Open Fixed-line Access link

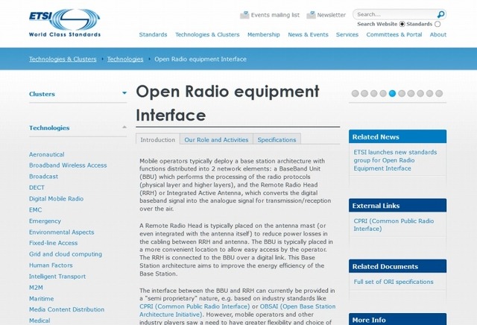pos(53,243)
